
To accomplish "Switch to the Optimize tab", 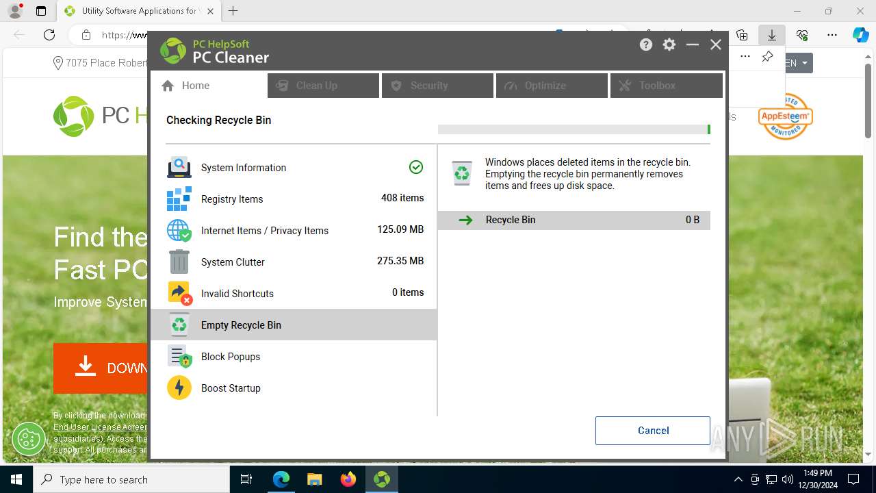I will tap(552, 86).
